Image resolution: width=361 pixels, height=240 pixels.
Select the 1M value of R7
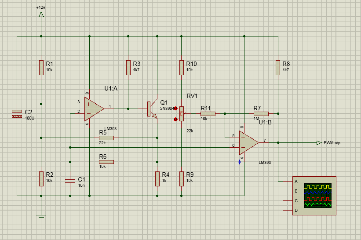[256, 119]
